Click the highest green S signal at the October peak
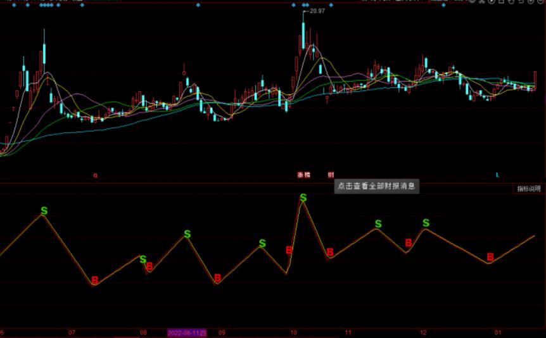This screenshot has height=338, width=546. tap(303, 198)
